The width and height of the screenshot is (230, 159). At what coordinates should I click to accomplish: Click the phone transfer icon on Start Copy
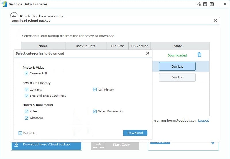(99, 145)
